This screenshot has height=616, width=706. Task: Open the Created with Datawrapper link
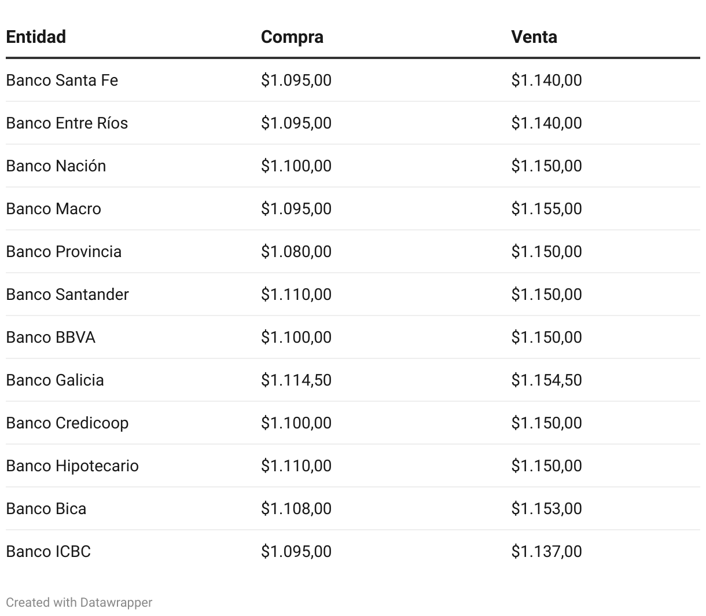click(79, 602)
